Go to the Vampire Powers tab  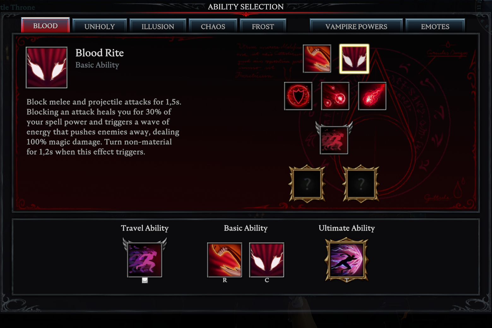(356, 26)
